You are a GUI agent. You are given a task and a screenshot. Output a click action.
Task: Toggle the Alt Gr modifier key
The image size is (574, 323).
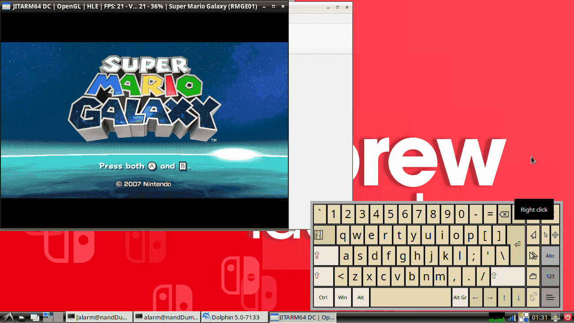coord(460,297)
